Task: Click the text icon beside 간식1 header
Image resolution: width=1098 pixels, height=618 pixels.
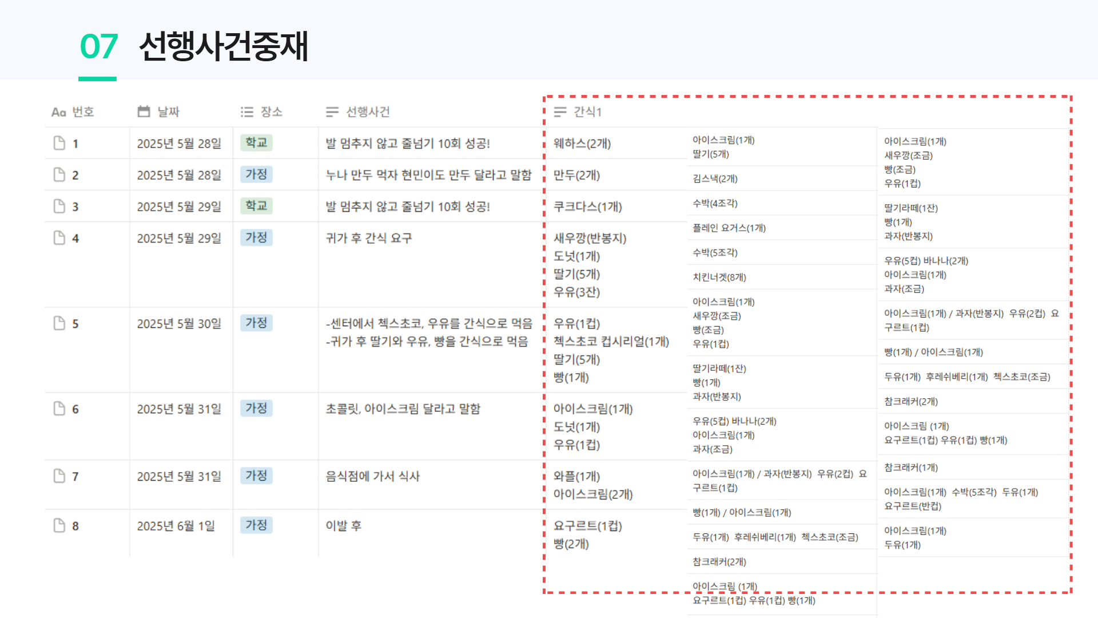Action: coord(560,112)
